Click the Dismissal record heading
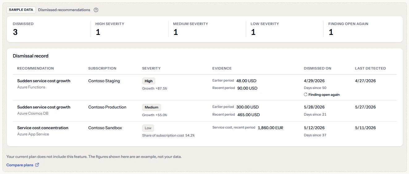The width and height of the screenshot is (409, 174). [31, 56]
